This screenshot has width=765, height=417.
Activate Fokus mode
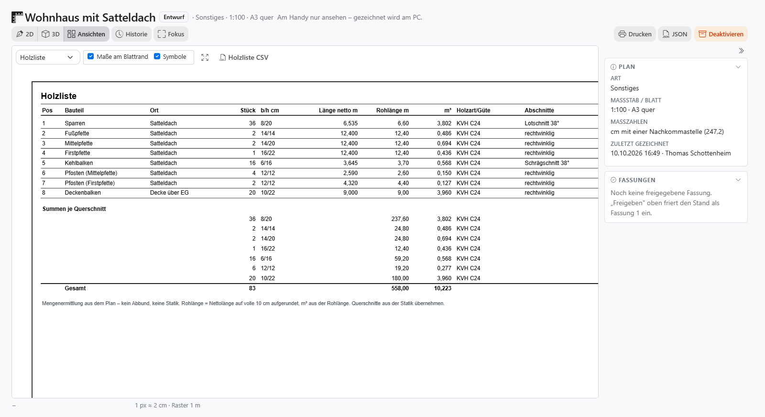171,34
